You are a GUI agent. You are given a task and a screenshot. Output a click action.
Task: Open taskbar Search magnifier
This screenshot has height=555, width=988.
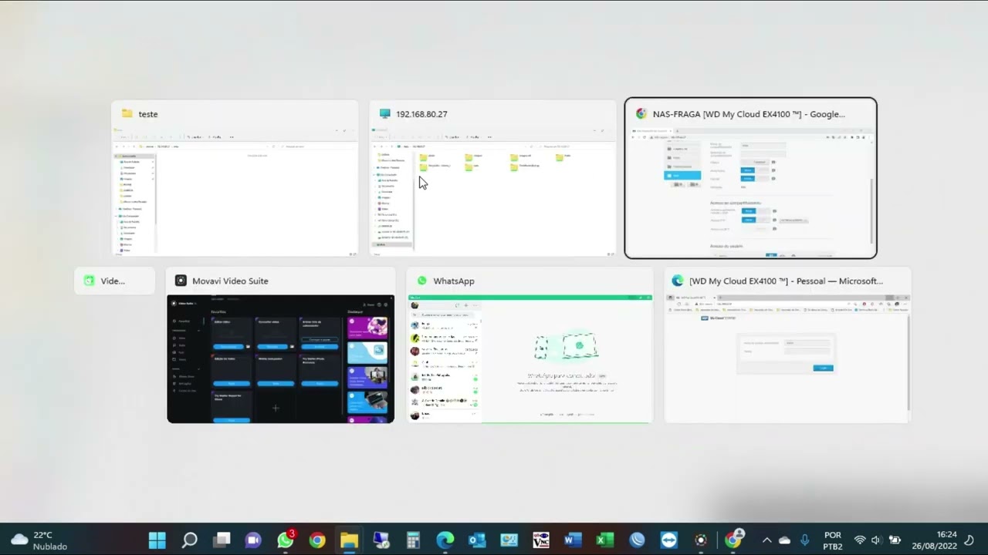click(x=189, y=540)
